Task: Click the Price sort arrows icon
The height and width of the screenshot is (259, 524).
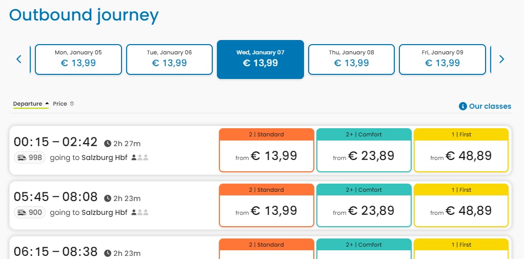Action: point(72,104)
